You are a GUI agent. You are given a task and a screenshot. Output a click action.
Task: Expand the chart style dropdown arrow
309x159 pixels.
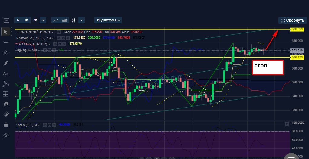[81, 20]
